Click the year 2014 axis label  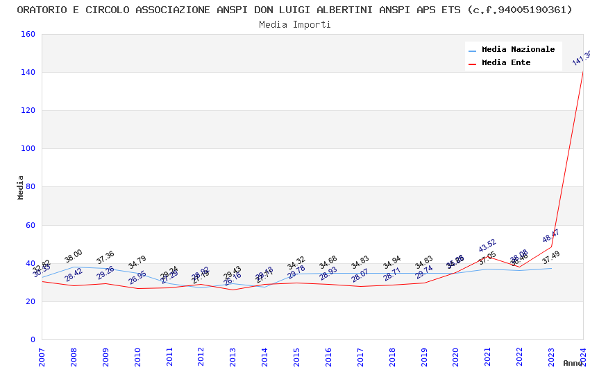pyautogui.click(x=265, y=357)
